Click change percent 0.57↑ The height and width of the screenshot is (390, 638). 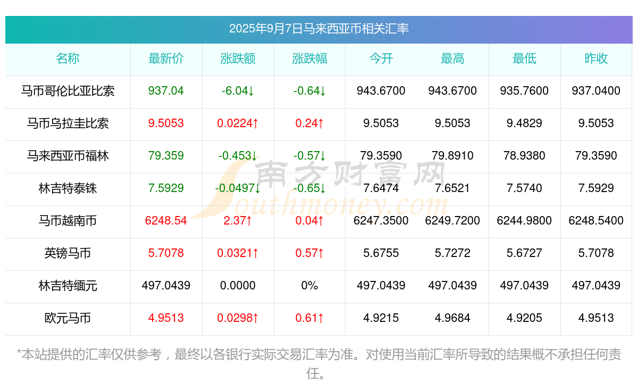(x=309, y=253)
